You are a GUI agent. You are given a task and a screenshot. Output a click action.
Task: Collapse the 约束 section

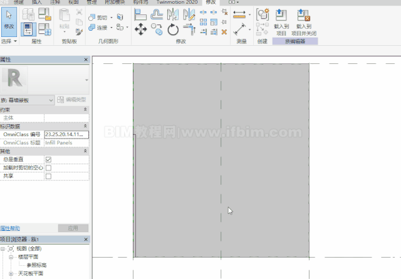(85, 110)
